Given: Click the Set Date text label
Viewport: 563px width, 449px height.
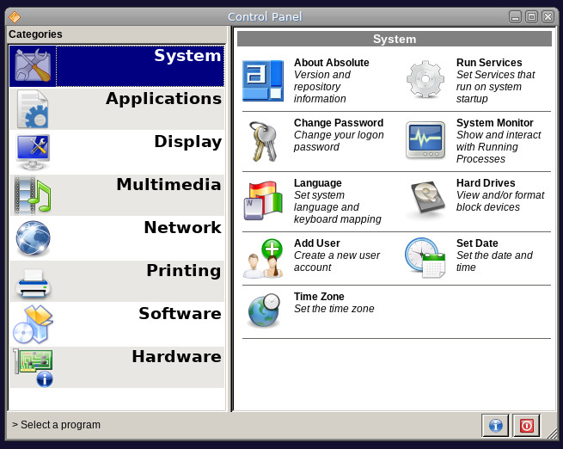Looking at the screenshot, I should (x=477, y=243).
